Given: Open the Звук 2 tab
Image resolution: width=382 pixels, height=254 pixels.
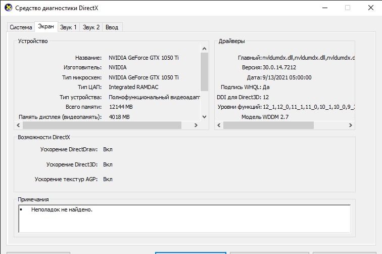Looking at the screenshot, I should point(91,27).
